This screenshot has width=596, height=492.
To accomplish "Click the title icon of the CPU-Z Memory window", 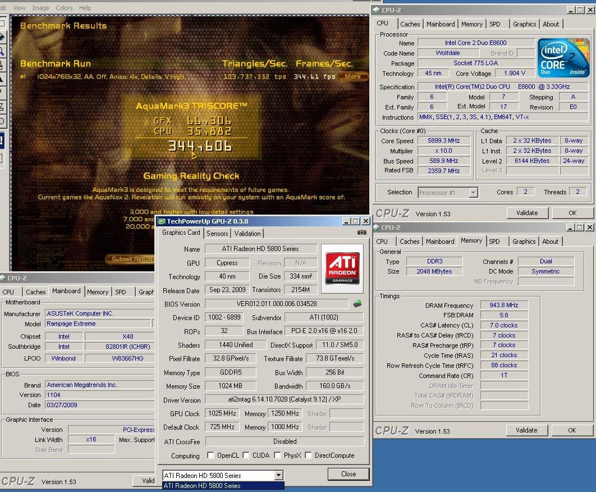I will click(377, 227).
